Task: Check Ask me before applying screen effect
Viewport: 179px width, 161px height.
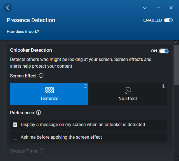Action: click(x=15, y=137)
